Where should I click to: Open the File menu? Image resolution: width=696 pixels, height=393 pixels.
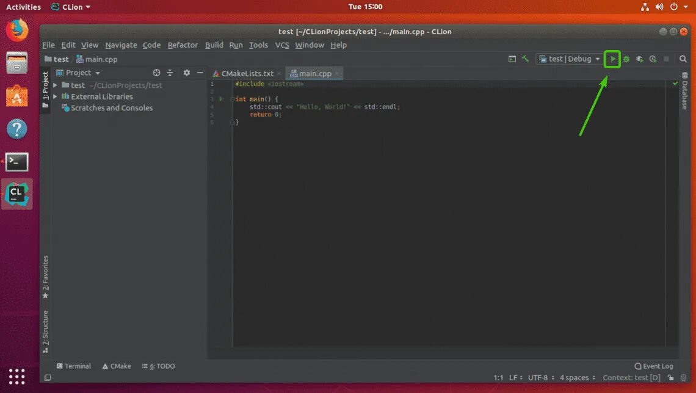click(48, 45)
